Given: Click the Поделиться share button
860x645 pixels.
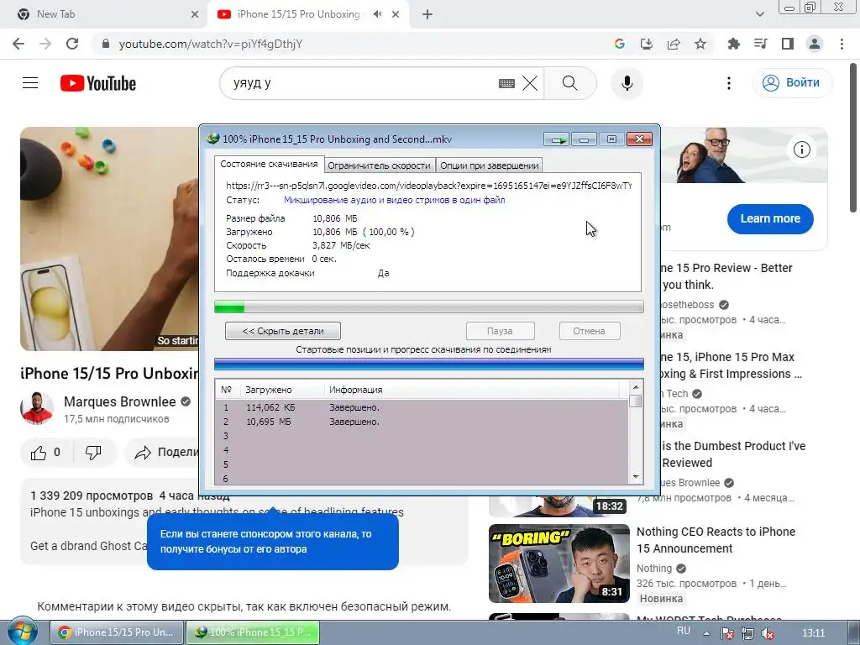Looking at the screenshot, I should coord(163,453).
